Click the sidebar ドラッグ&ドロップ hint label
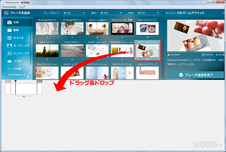 [17, 75]
